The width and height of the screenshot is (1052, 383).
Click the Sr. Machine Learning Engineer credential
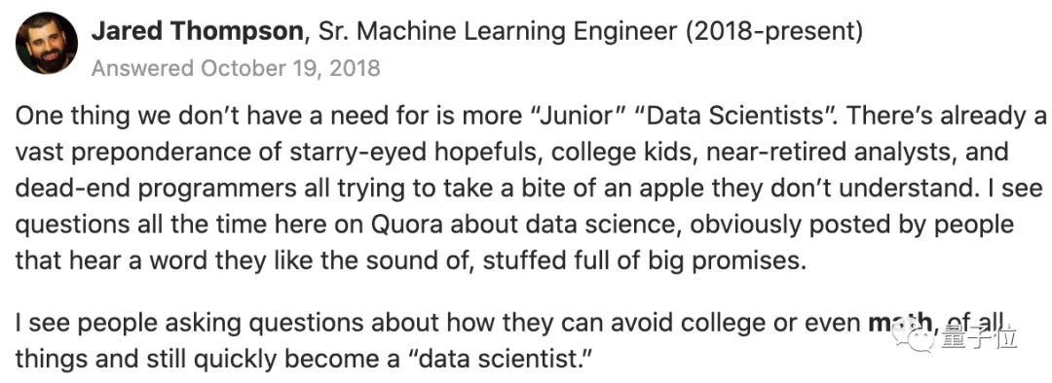tap(495, 31)
